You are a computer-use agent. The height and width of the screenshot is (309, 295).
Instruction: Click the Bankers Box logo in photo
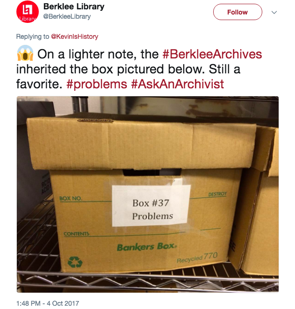click(147, 247)
